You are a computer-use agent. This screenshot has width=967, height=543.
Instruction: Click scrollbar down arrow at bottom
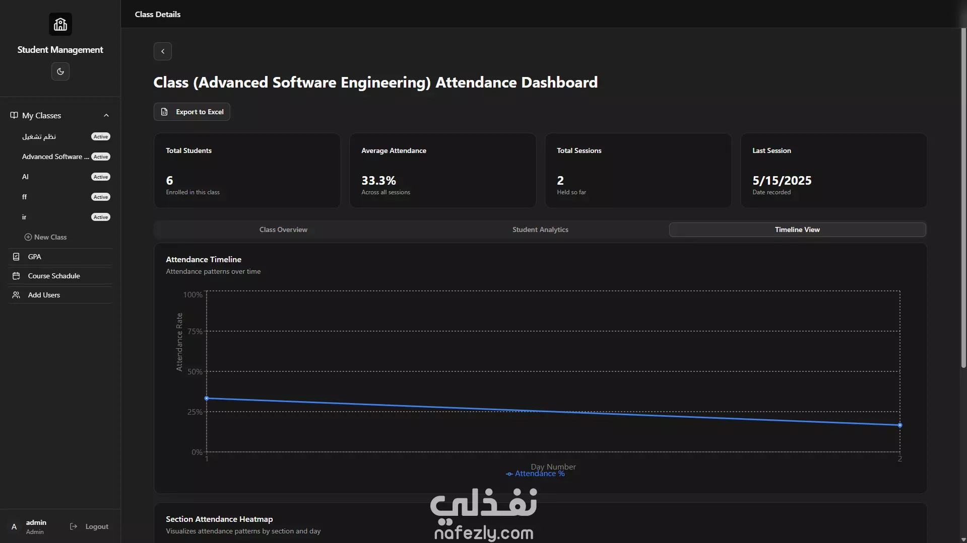[963, 539]
